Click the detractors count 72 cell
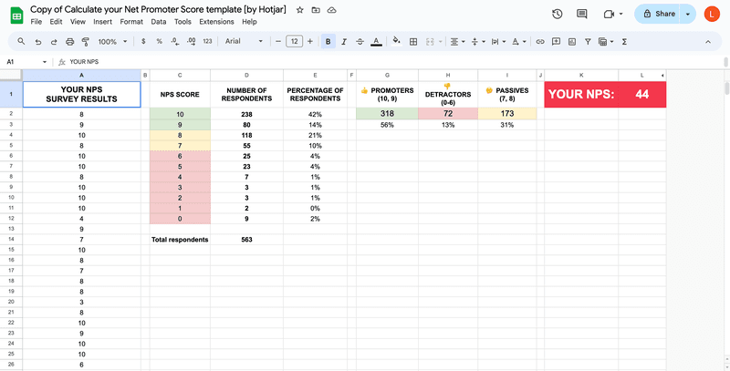This screenshot has width=730, height=371. point(448,113)
